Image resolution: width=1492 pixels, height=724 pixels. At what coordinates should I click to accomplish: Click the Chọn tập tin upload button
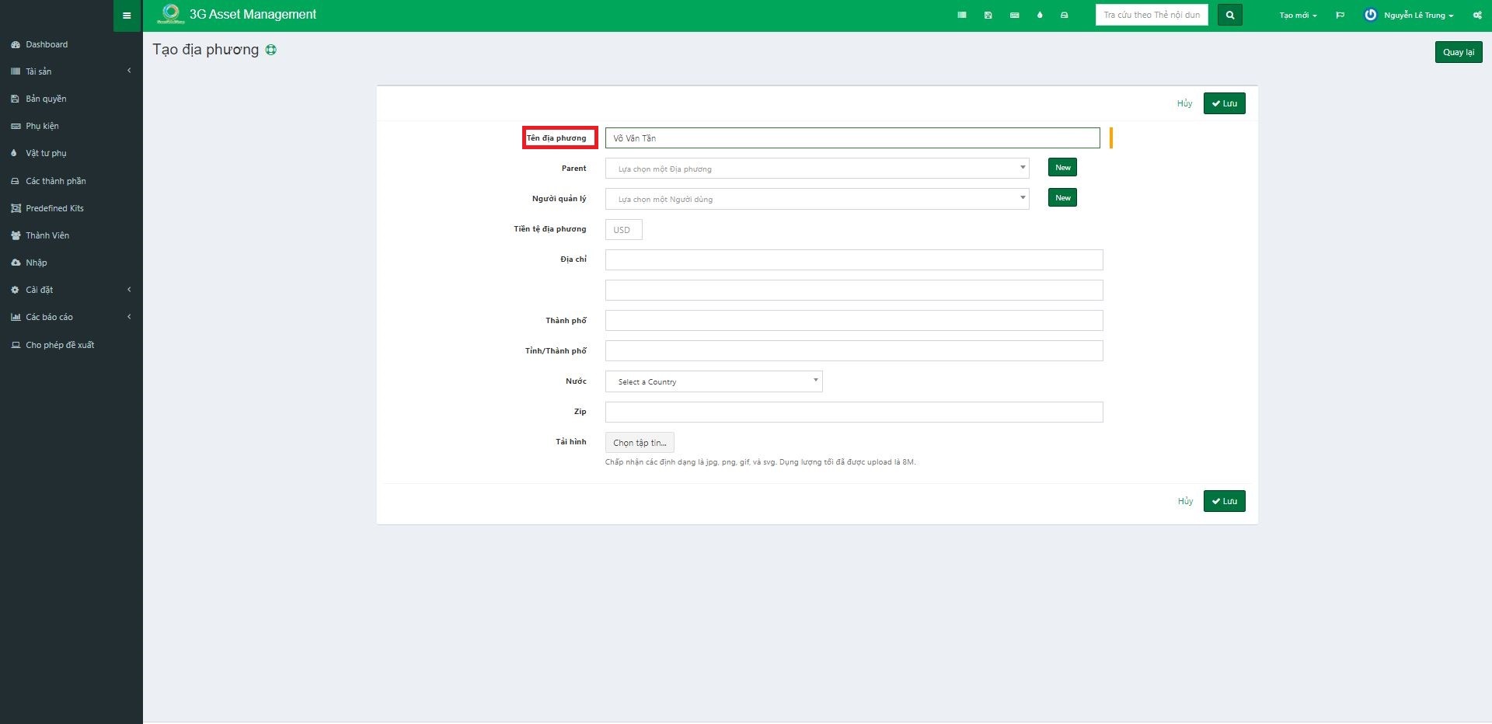click(x=640, y=443)
